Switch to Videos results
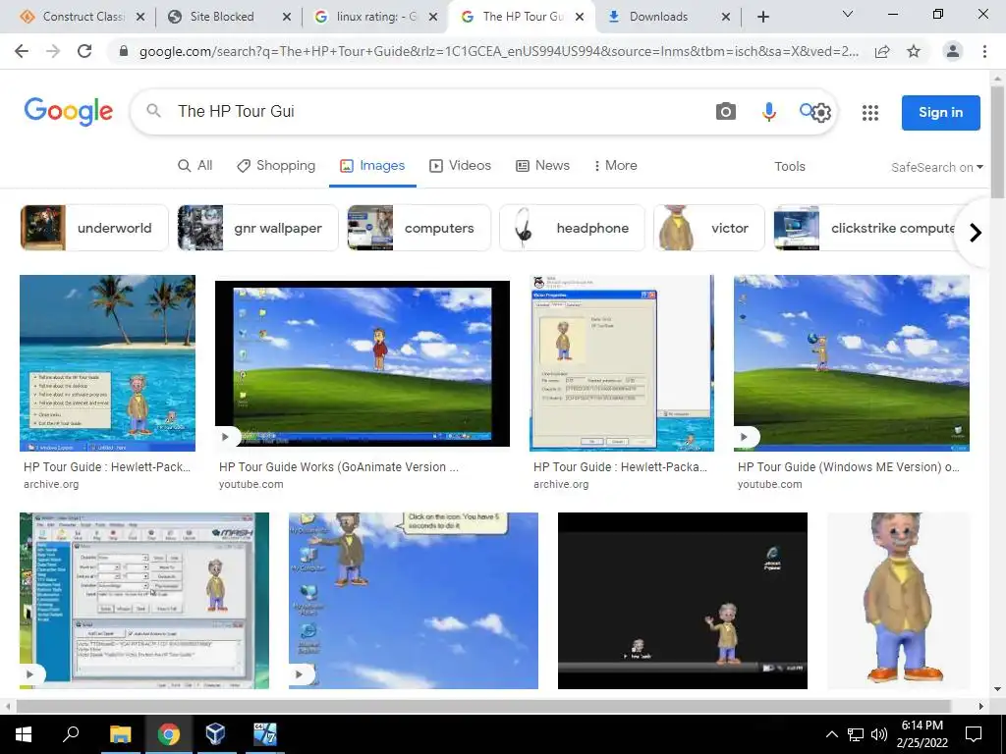This screenshot has height=754, width=1006. pos(460,165)
